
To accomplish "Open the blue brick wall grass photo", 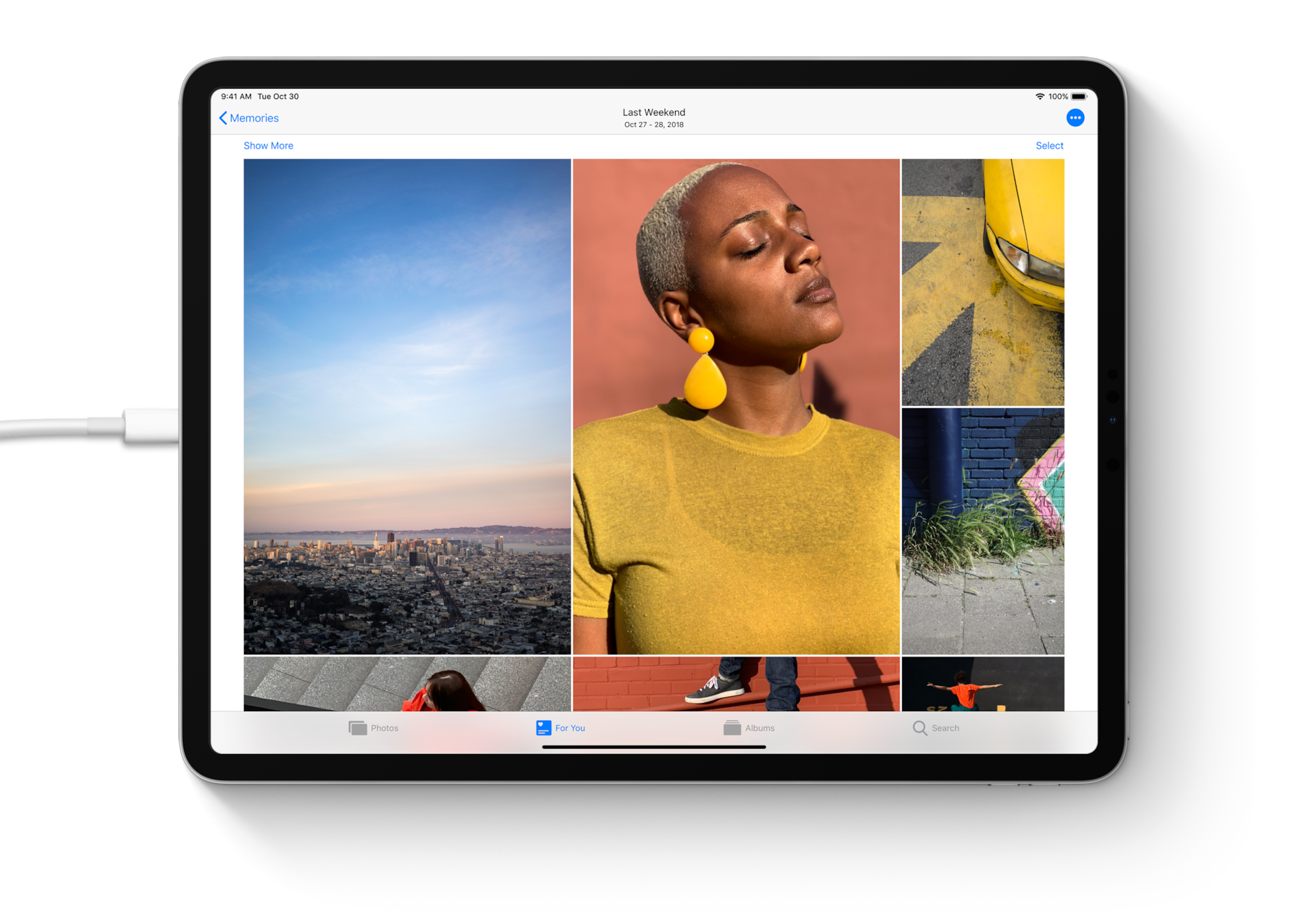I will (983, 531).
